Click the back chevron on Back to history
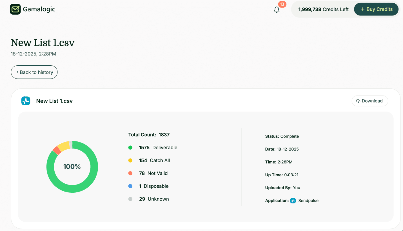 point(17,72)
